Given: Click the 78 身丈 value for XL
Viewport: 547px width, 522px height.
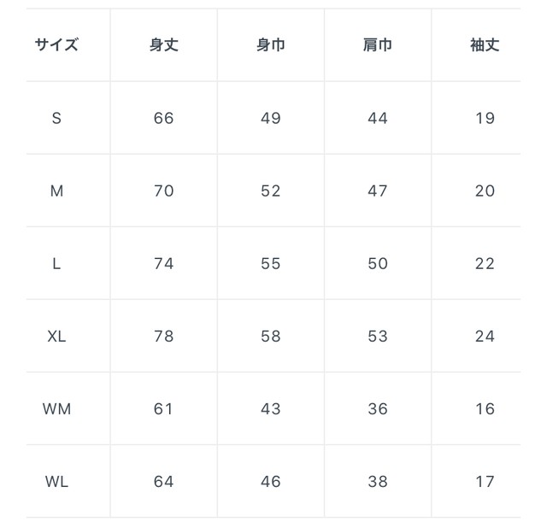Looking at the screenshot, I should tap(163, 337).
